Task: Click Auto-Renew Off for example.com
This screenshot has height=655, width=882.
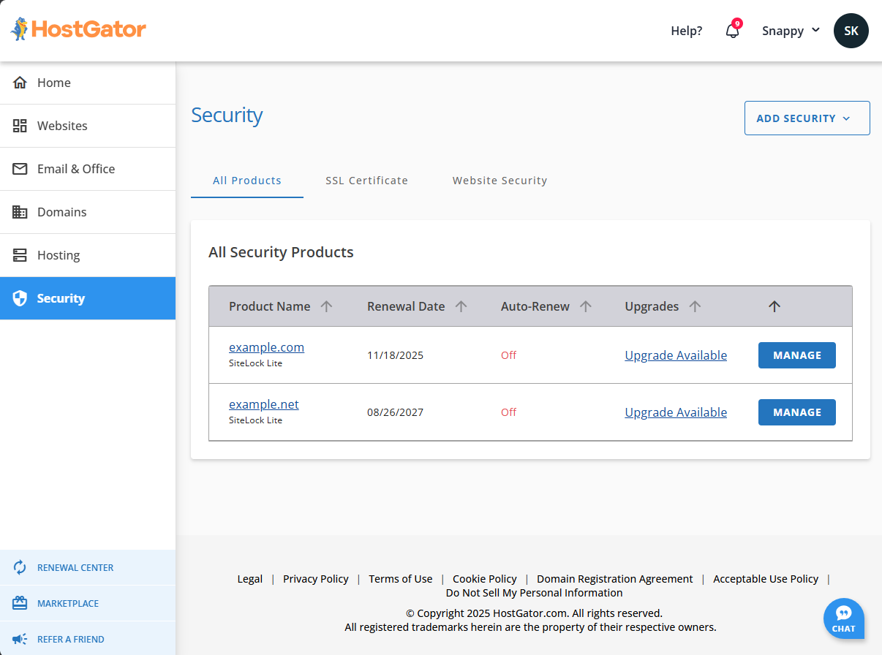Action: click(x=508, y=355)
